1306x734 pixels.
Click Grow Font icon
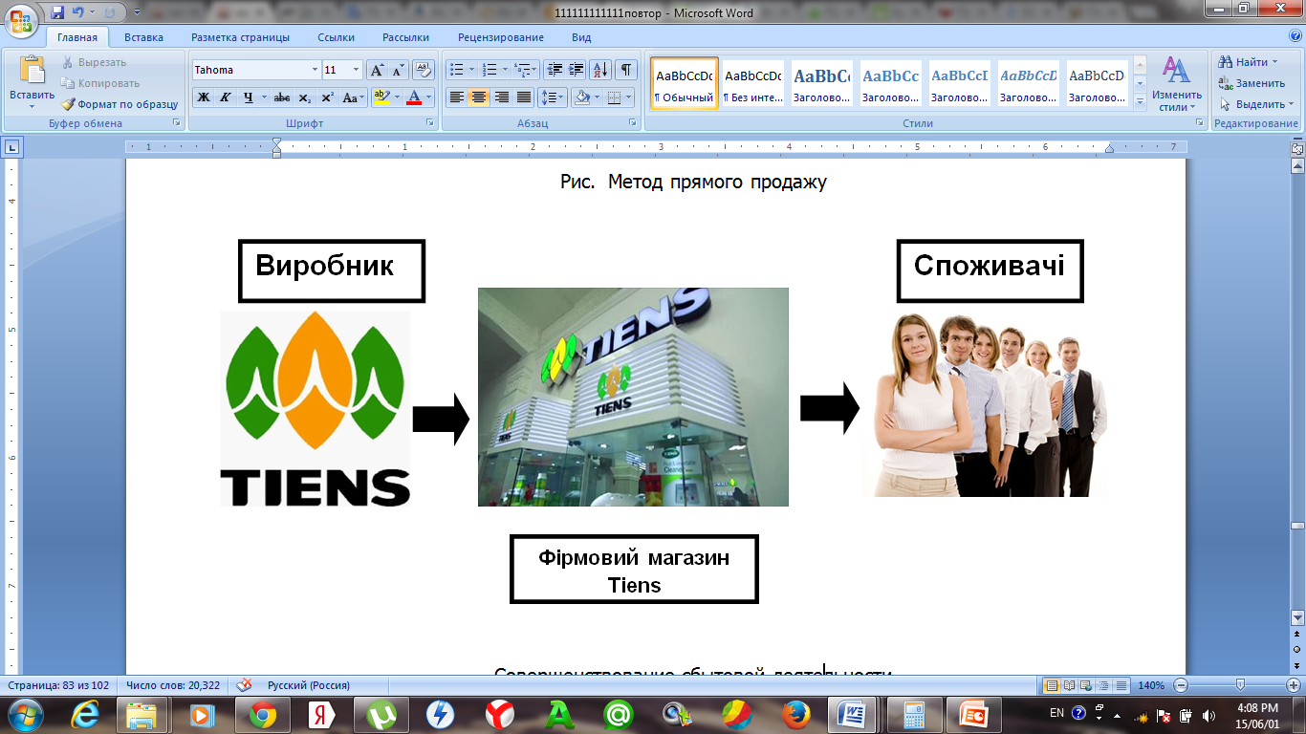[x=377, y=70]
